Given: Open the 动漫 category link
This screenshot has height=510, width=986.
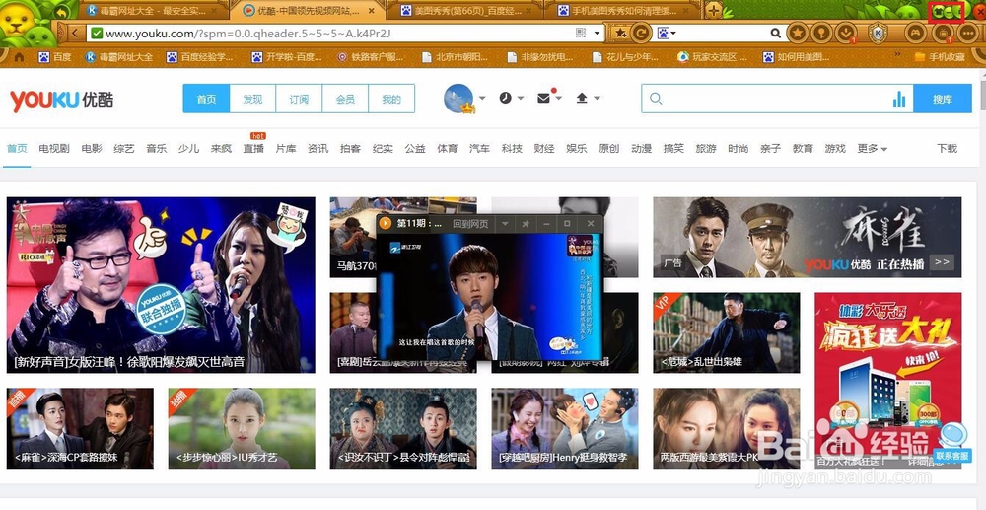Looking at the screenshot, I should (x=642, y=148).
